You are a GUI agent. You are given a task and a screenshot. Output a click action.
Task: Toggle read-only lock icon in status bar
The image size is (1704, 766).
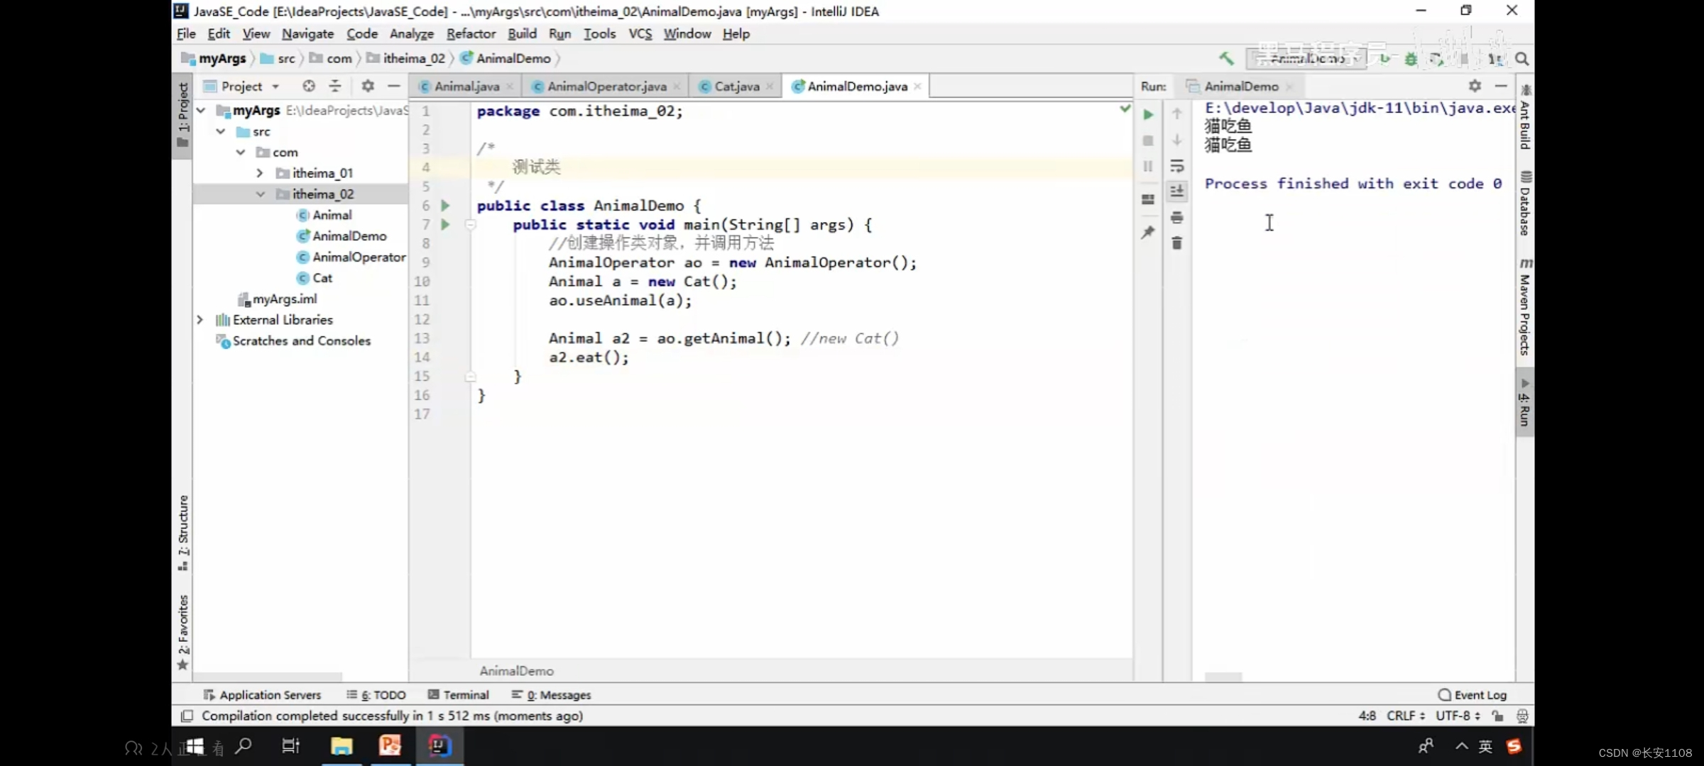1498,716
